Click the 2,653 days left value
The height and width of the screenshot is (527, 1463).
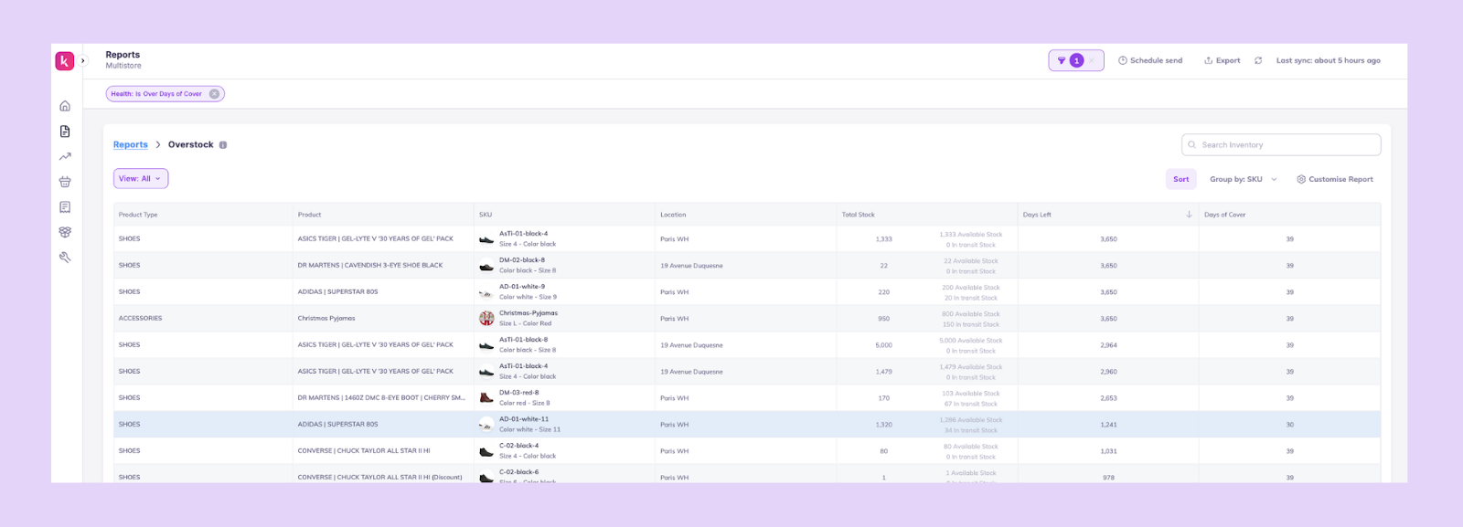click(x=1108, y=398)
